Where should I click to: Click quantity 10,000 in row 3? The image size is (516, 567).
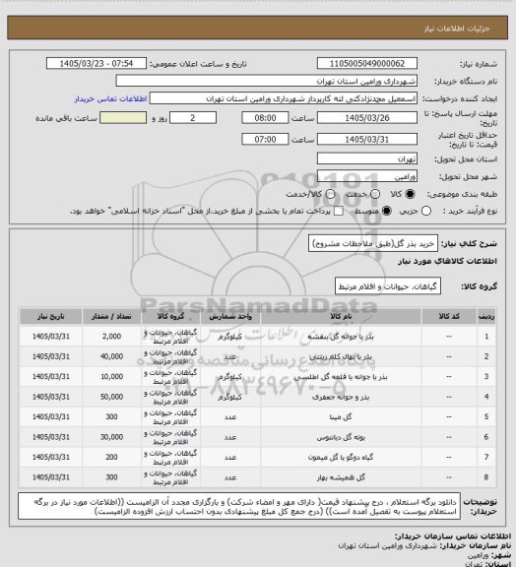tap(111, 377)
